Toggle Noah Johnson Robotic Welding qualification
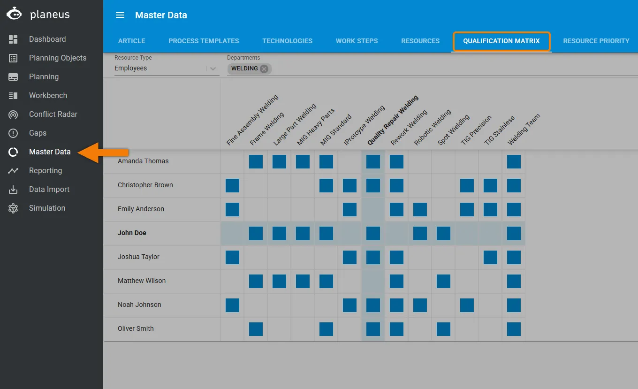Screen dimensions: 638x389 pos(420,305)
